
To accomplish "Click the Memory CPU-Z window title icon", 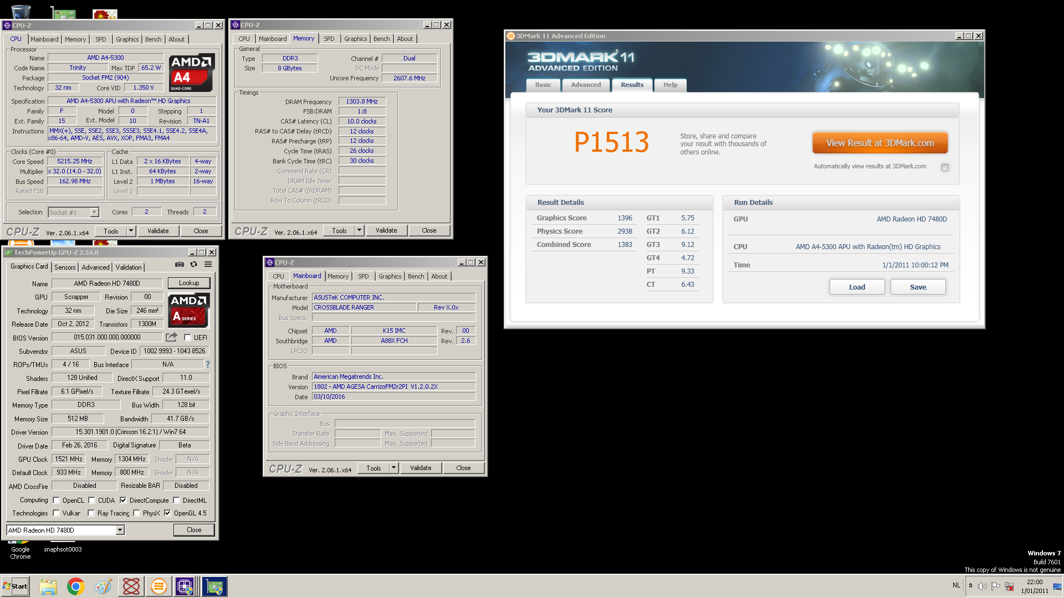I will pyautogui.click(x=236, y=25).
